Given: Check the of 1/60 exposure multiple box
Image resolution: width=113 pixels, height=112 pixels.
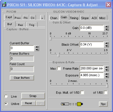Looking at the screenshot, I should (x=106, y=93).
